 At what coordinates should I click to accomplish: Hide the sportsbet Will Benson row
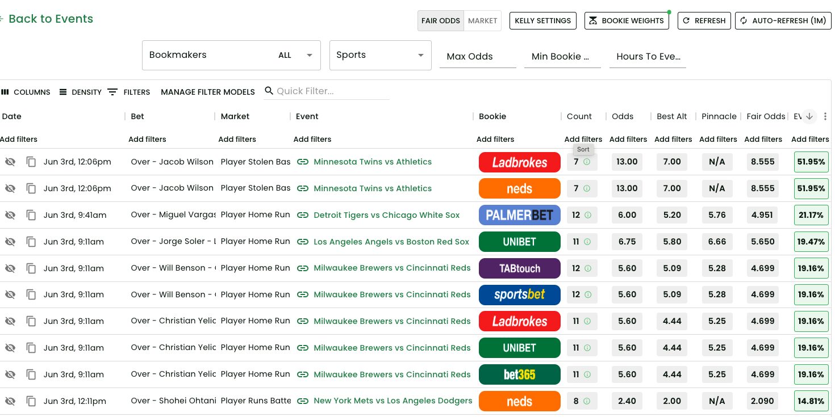tap(10, 294)
